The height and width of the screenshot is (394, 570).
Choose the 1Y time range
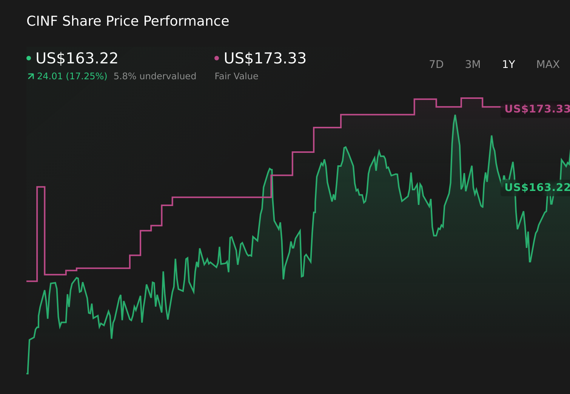tap(508, 65)
